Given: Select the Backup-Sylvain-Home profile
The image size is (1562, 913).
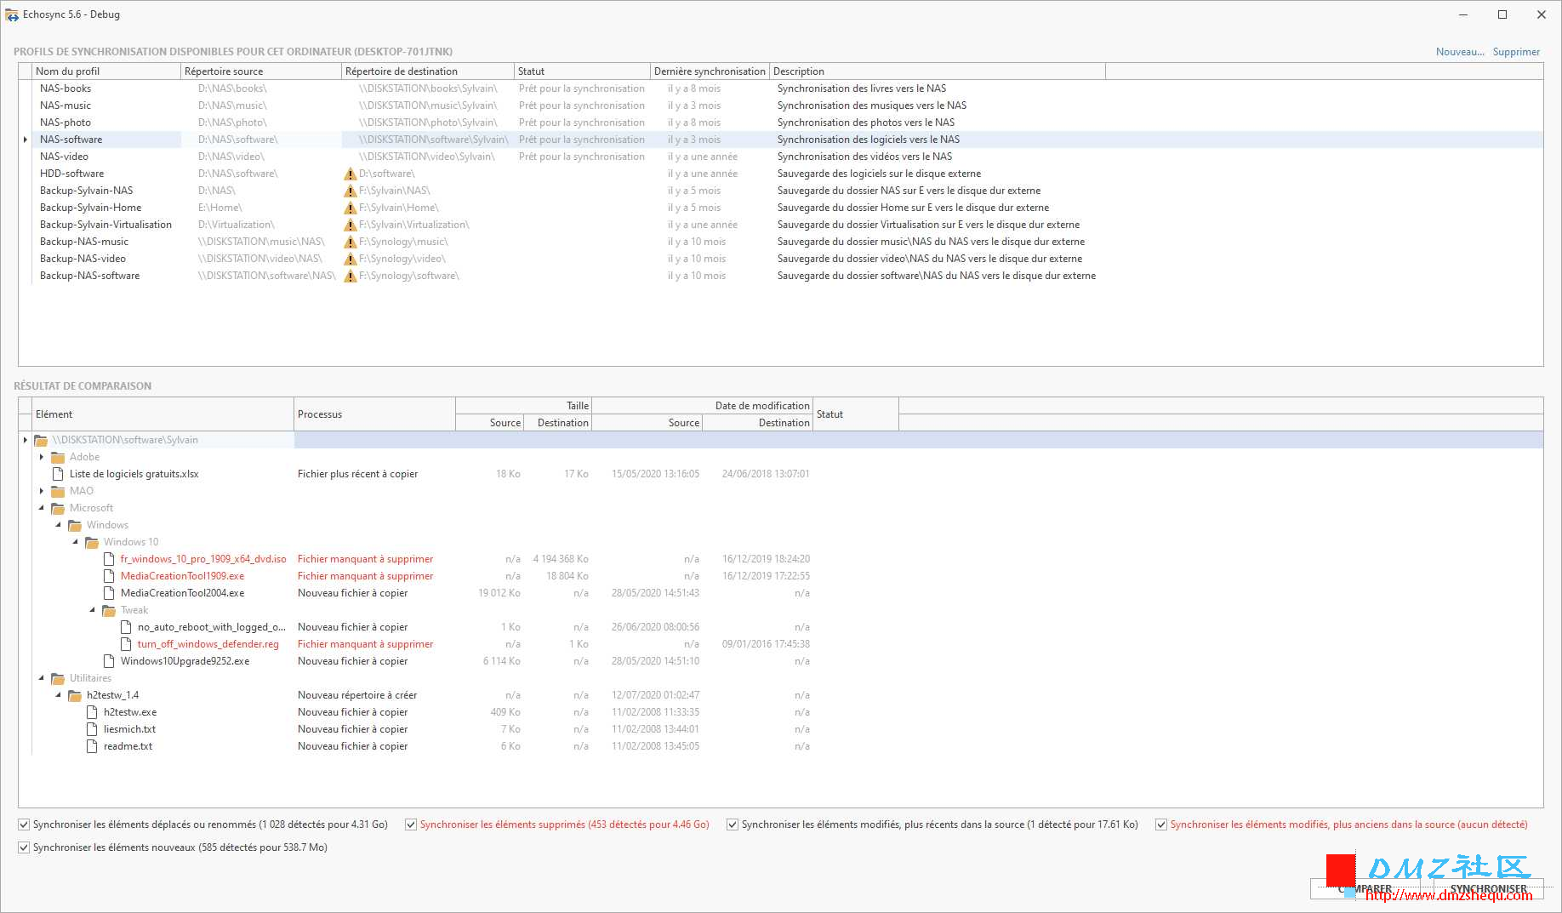Looking at the screenshot, I should [x=781, y=208].
